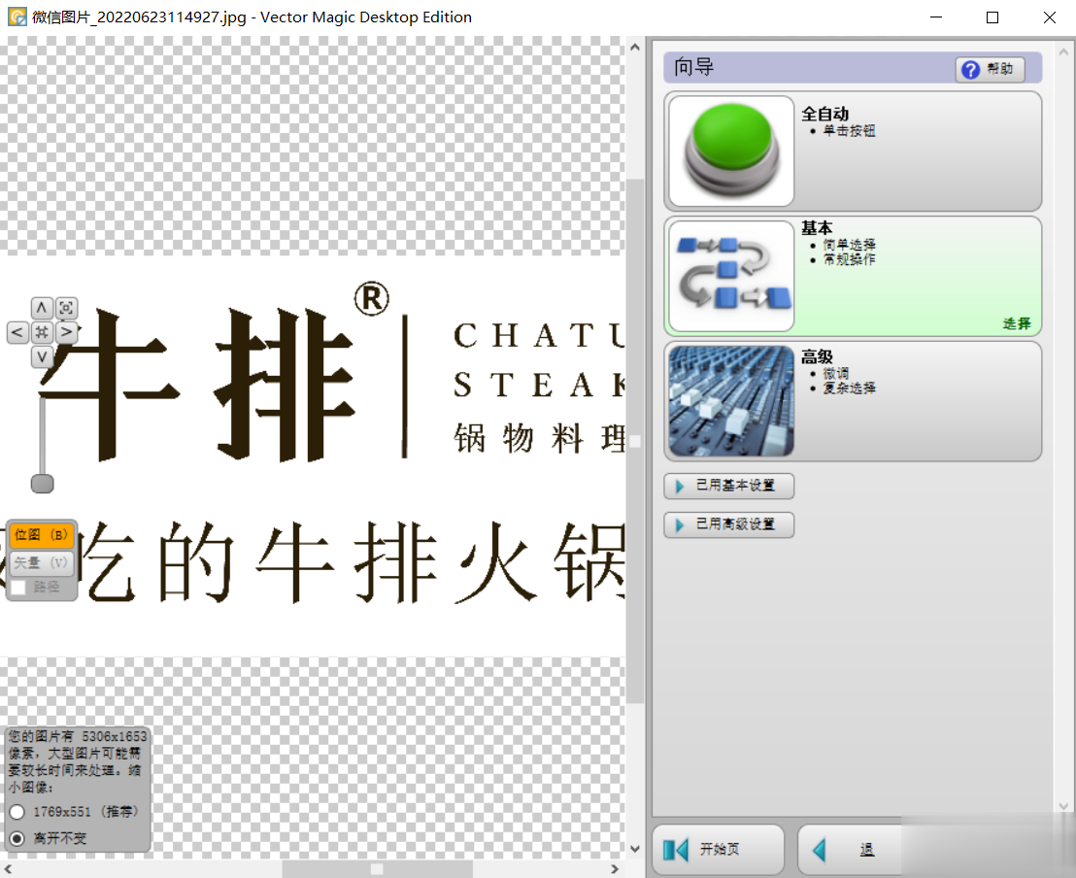Image resolution: width=1076 pixels, height=878 pixels.
Task: Pan view up with the ^ arrow
Action: pos(42,308)
